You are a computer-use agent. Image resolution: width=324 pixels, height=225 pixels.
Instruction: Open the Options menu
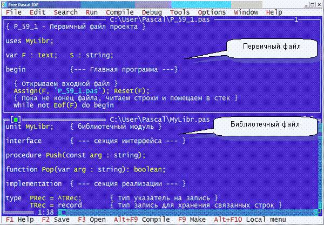[x=212, y=12]
